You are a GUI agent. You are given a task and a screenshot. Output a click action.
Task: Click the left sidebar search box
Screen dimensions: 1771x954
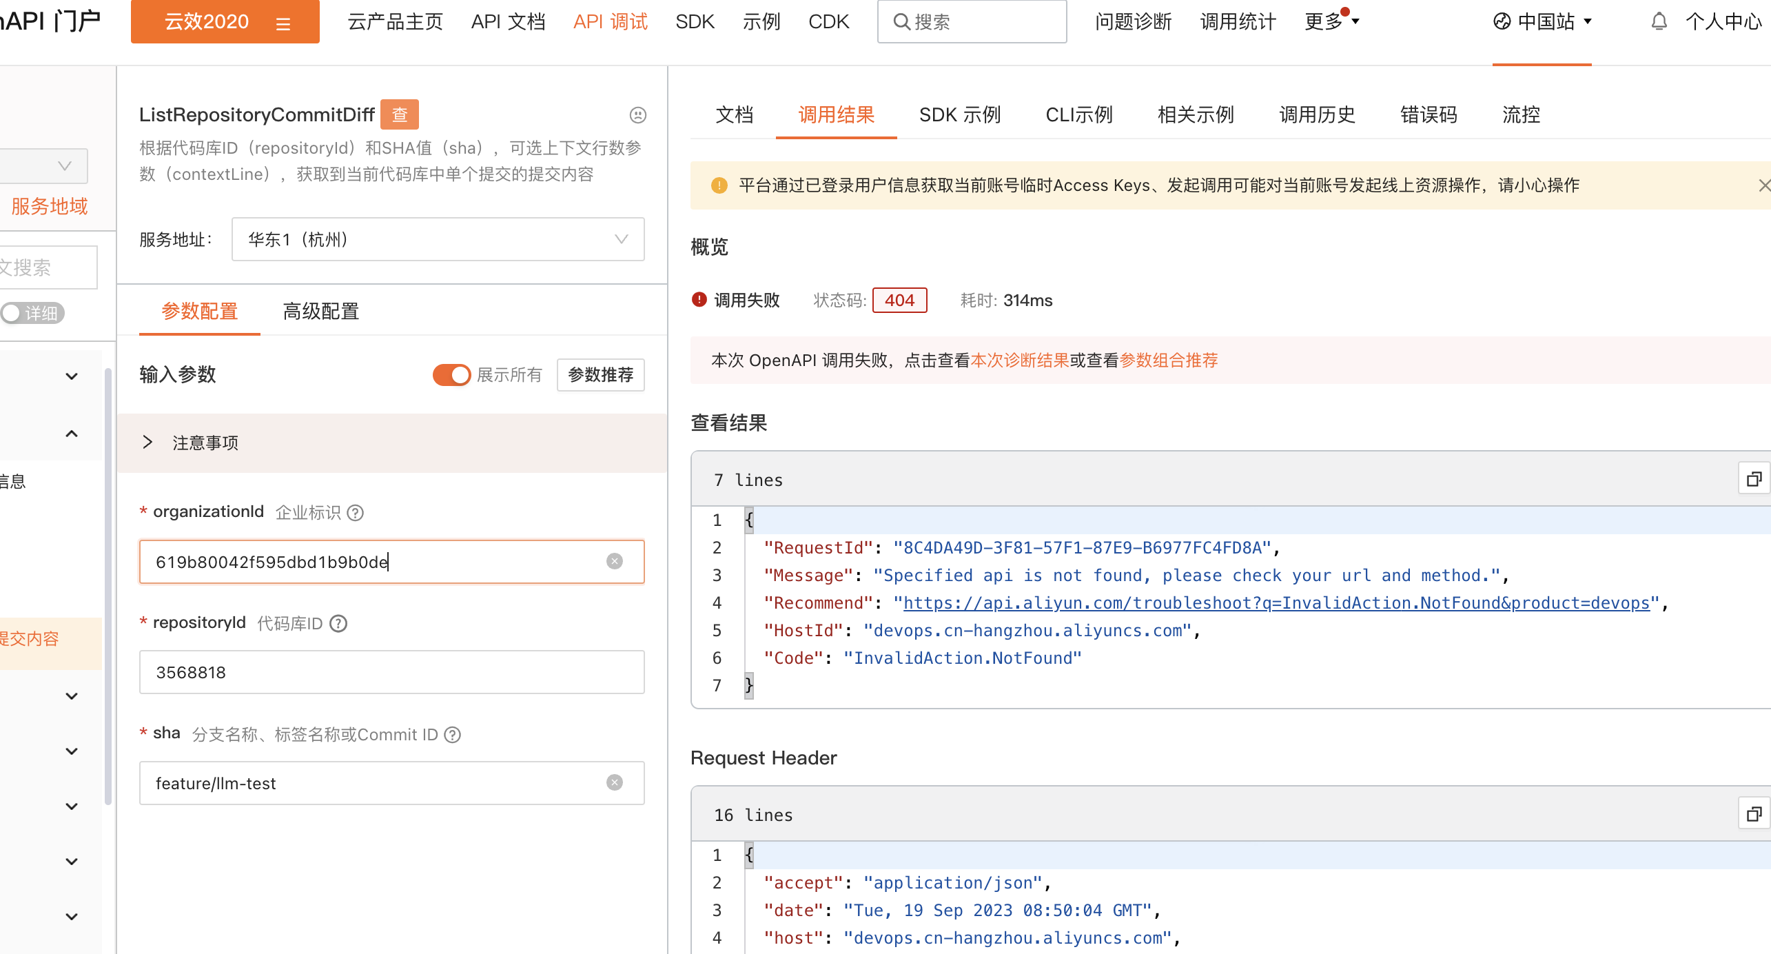[x=48, y=267]
